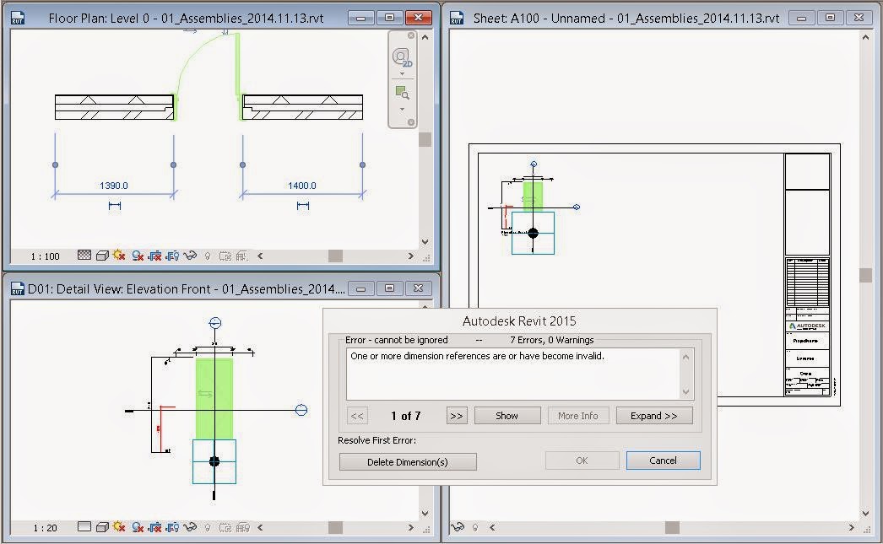The height and width of the screenshot is (544, 883).
Task: Go to previous error with << button
Action: (357, 416)
